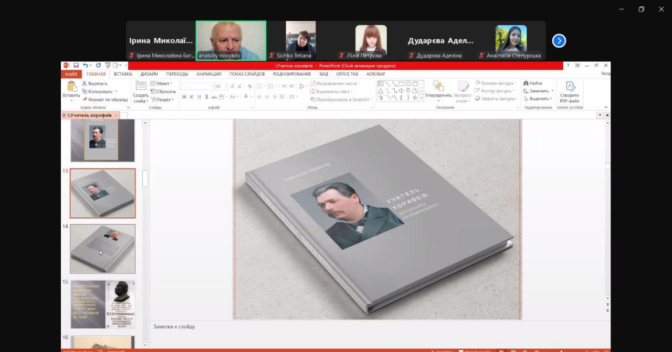Viewport: 672px width, 352px height.
Task: Justify the paragraph text
Action: [x=281, y=97]
